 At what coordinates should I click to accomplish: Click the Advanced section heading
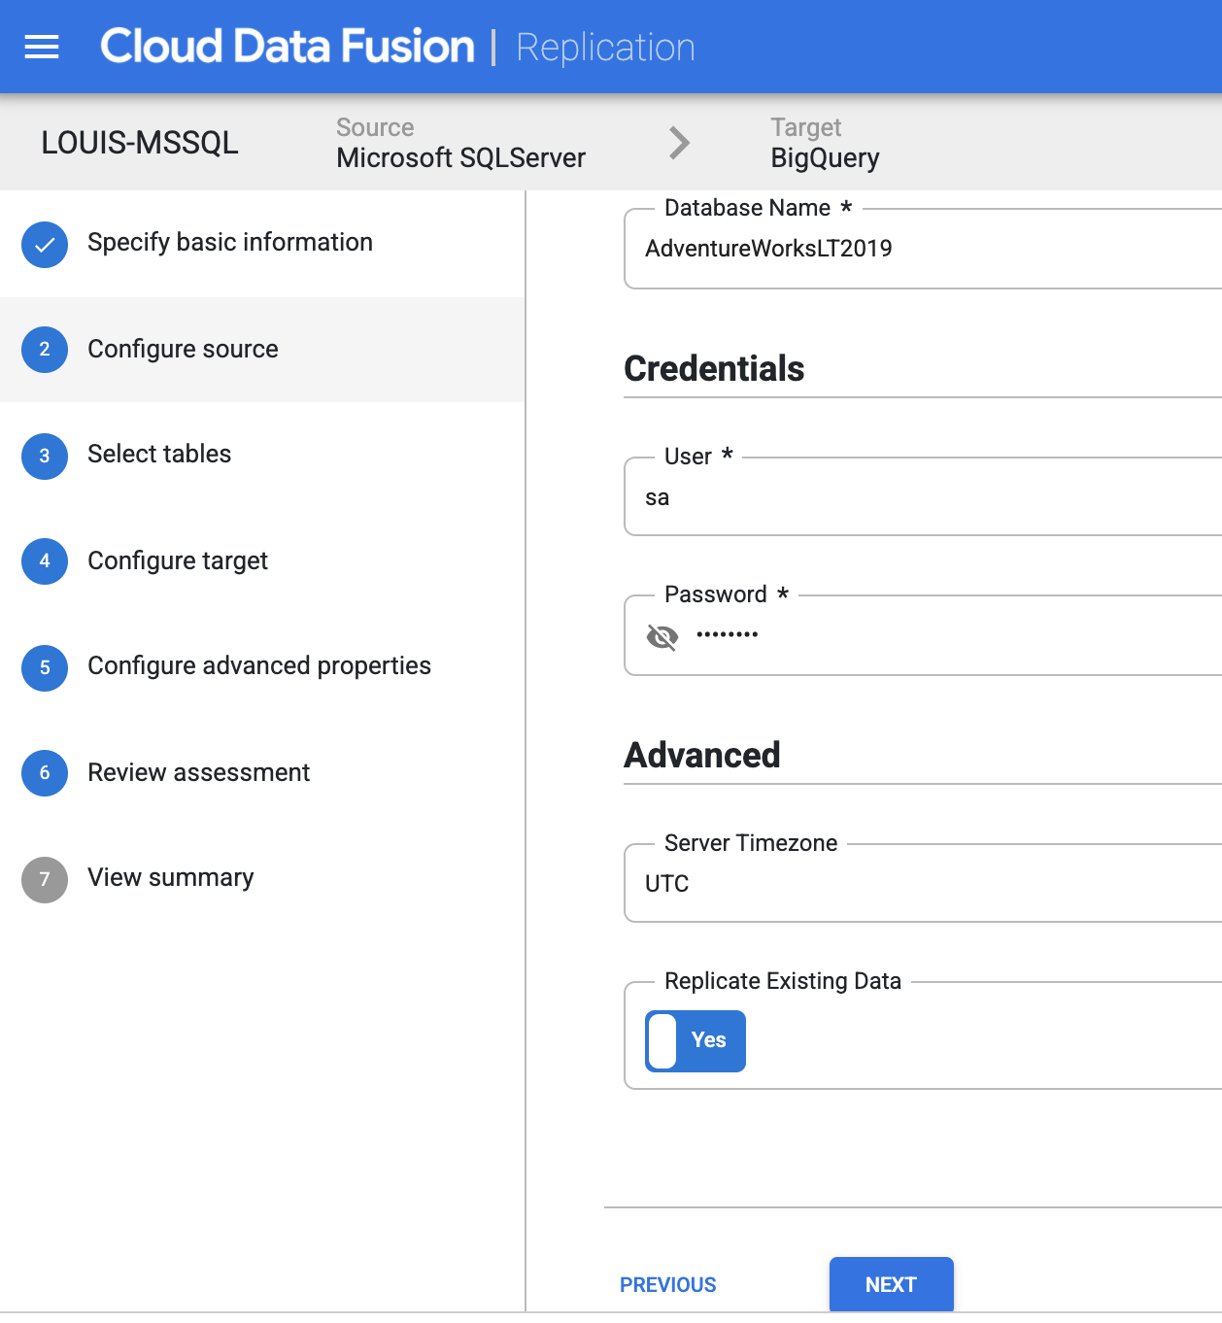702,755
